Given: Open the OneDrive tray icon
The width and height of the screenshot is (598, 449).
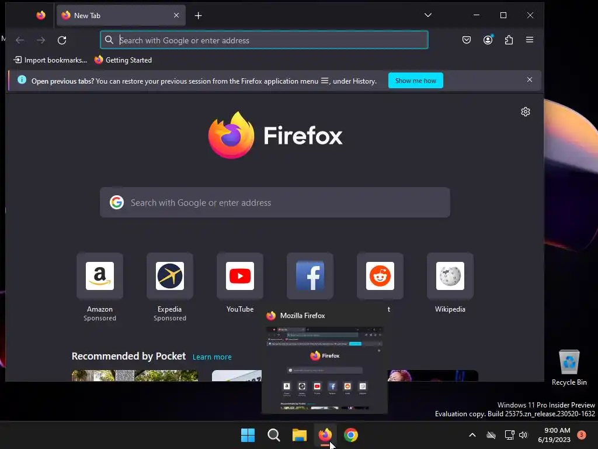Looking at the screenshot, I should click(x=491, y=435).
